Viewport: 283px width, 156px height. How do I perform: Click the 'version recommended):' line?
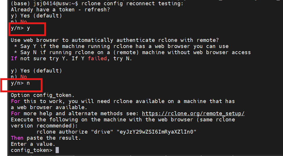coord(44,126)
